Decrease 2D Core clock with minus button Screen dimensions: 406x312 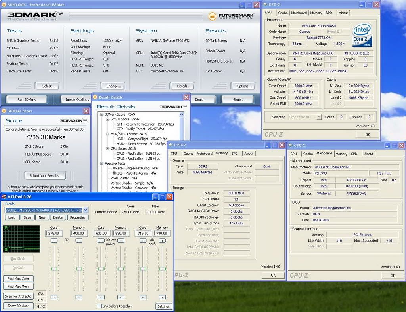coord(54,297)
